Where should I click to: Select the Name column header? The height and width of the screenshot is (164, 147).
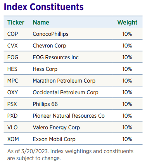[41, 22]
